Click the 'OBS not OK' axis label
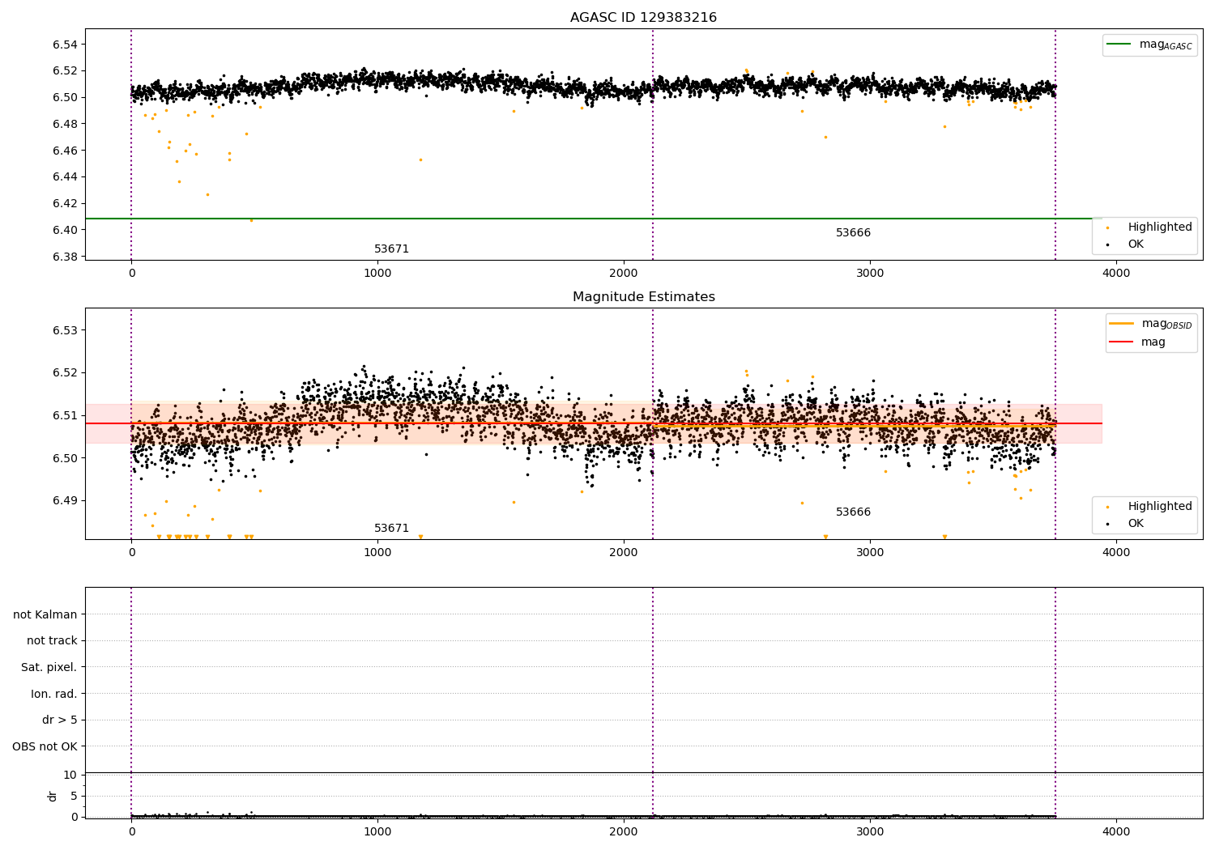Viewport: 1215px width, 850px height. (45, 747)
